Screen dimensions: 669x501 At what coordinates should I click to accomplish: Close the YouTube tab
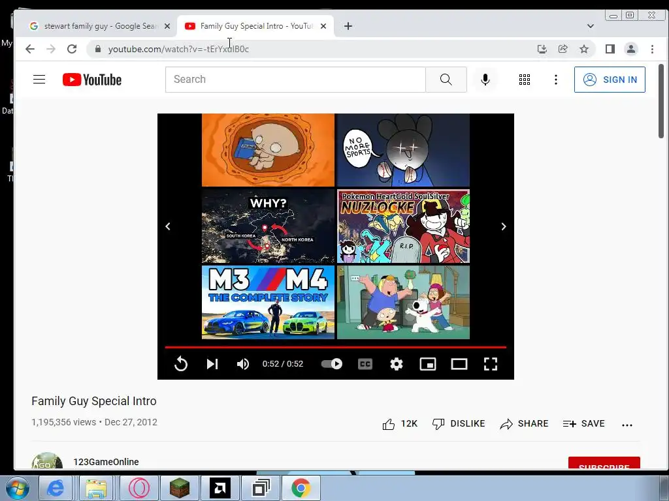click(323, 26)
